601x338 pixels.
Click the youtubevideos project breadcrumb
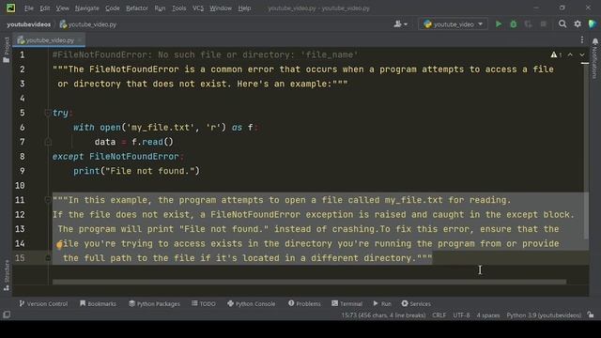coord(29,24)
